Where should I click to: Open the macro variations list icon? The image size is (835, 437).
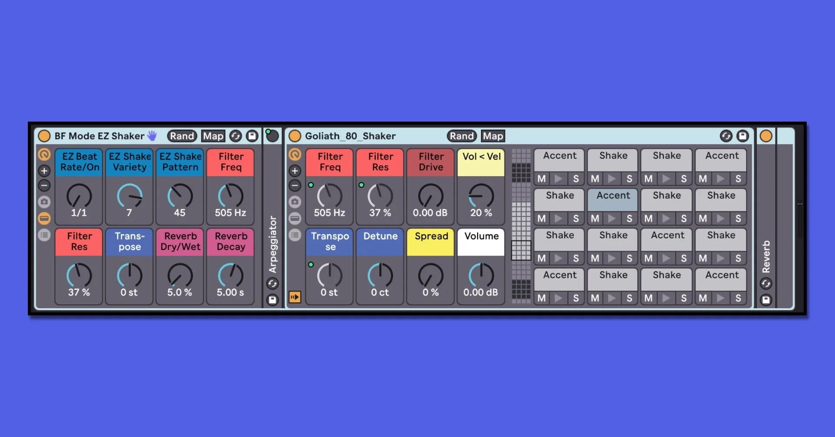point(44,234)
